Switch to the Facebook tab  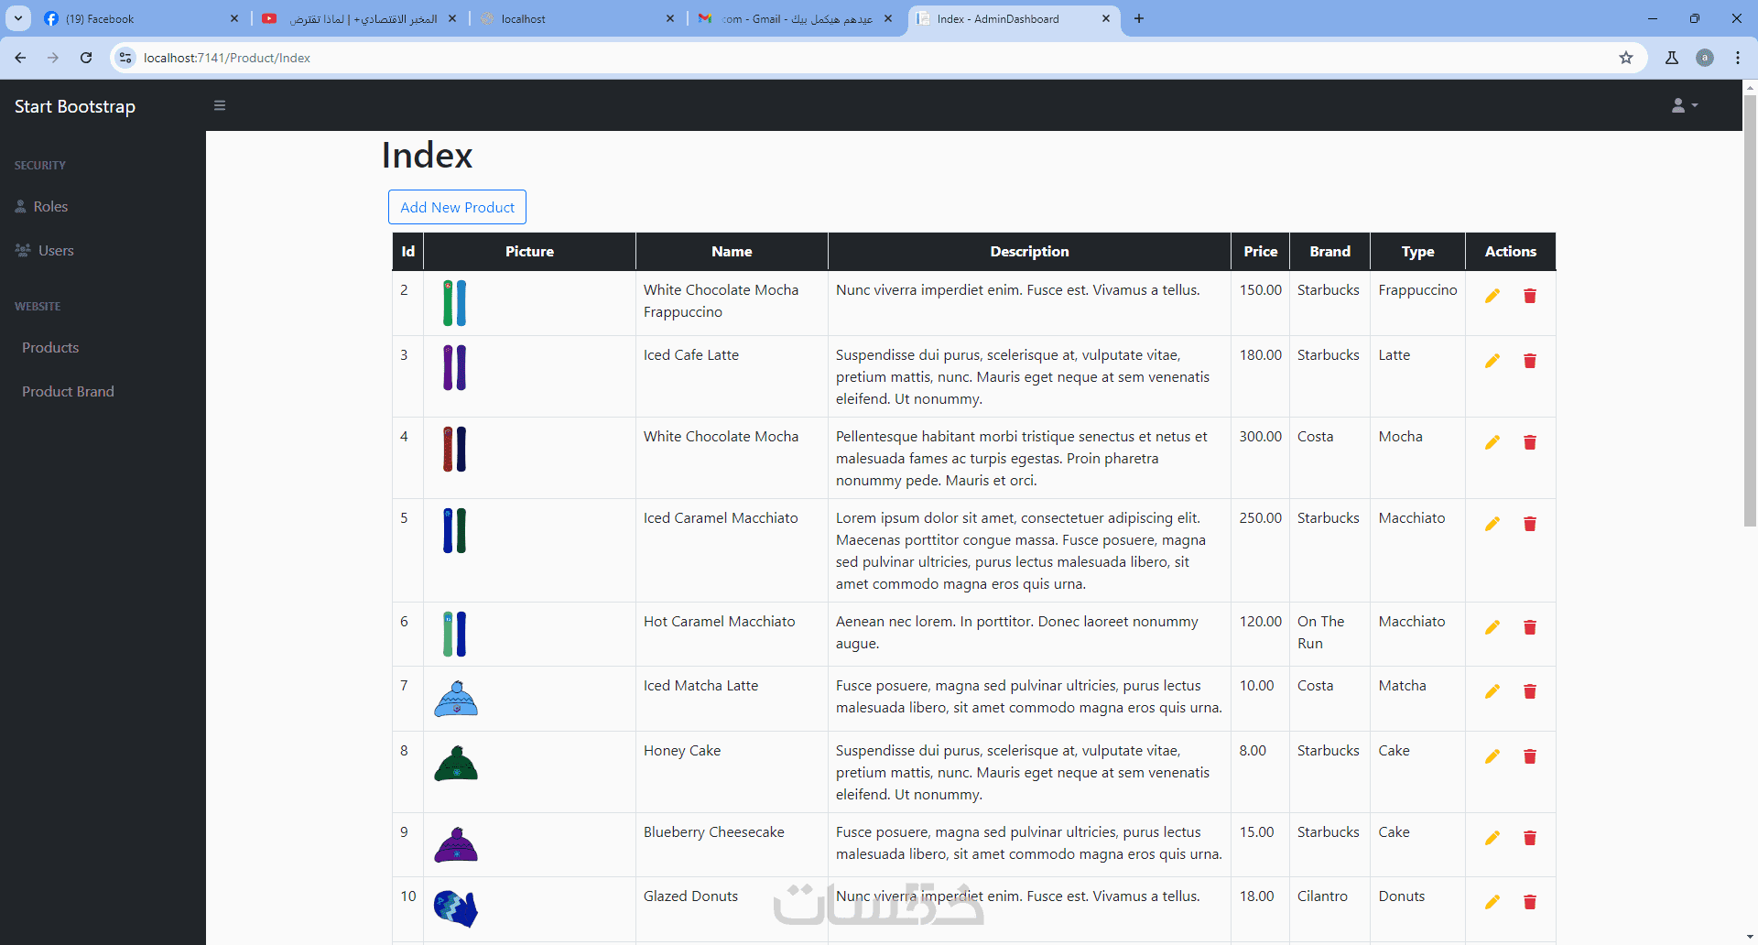pyautogui.click(x=137, y=18)
